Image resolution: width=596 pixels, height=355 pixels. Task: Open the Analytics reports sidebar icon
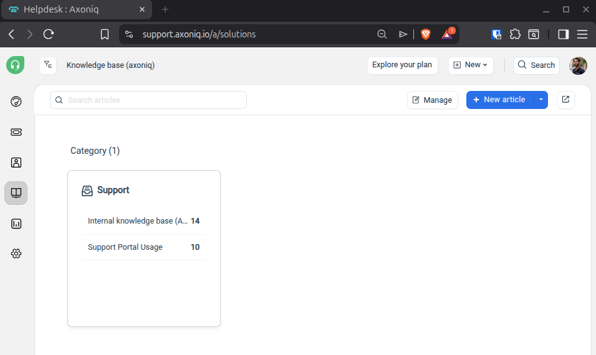[16, 224]
